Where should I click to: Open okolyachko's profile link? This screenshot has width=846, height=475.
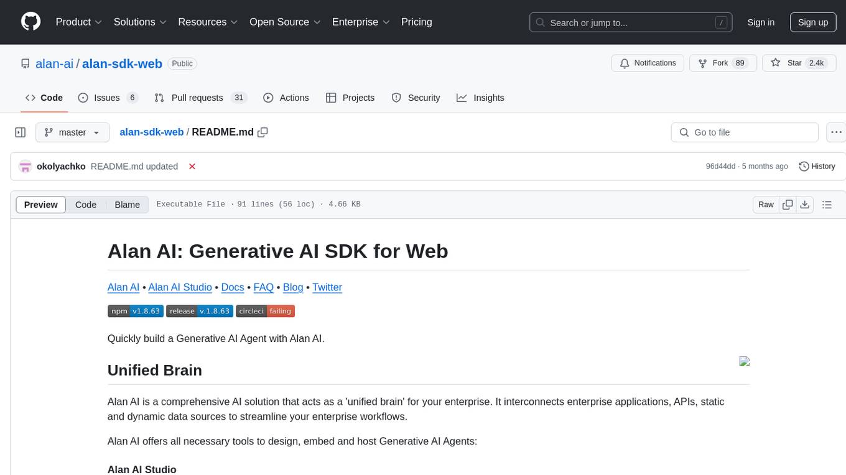click(x=61, y=167)
